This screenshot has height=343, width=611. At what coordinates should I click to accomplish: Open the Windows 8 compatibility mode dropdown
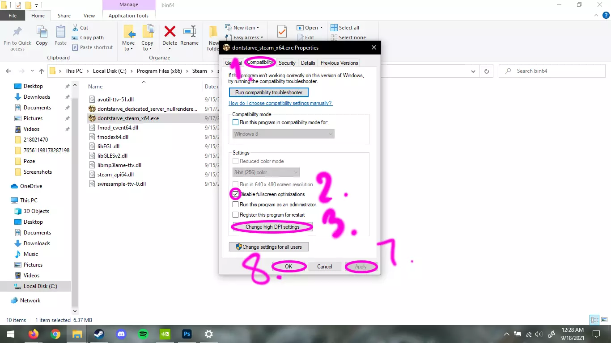point(284,134)
